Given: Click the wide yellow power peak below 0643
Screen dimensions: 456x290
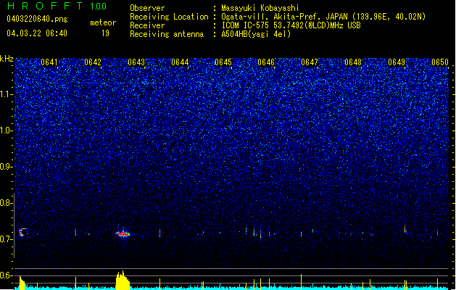Looking at the screenshot, I should [123, 280].
